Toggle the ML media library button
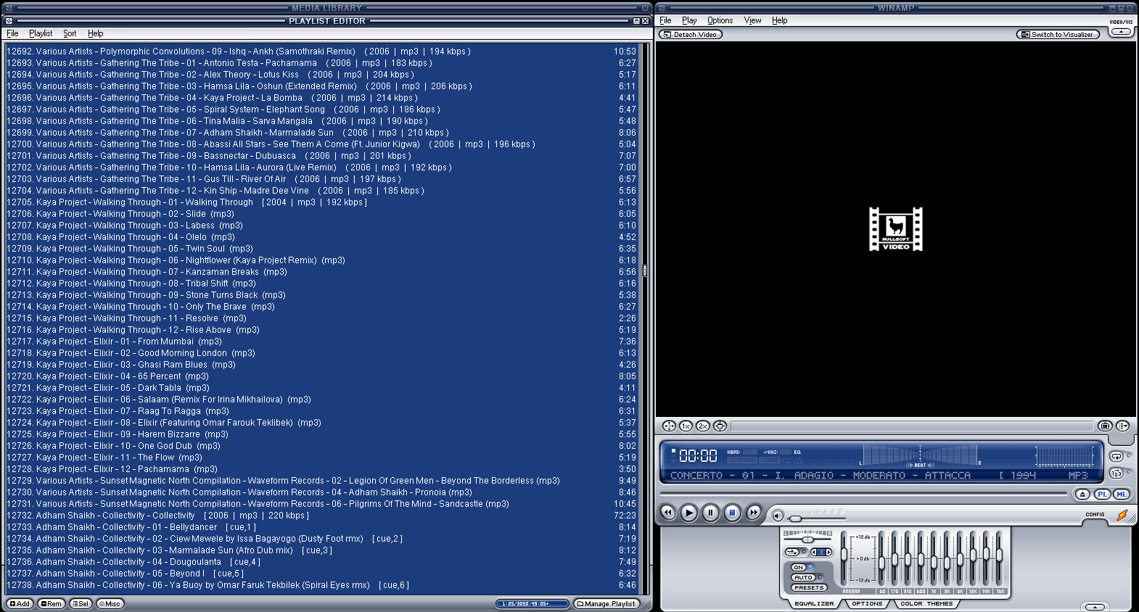1139x612 pixels. (x=1122, y=494)
